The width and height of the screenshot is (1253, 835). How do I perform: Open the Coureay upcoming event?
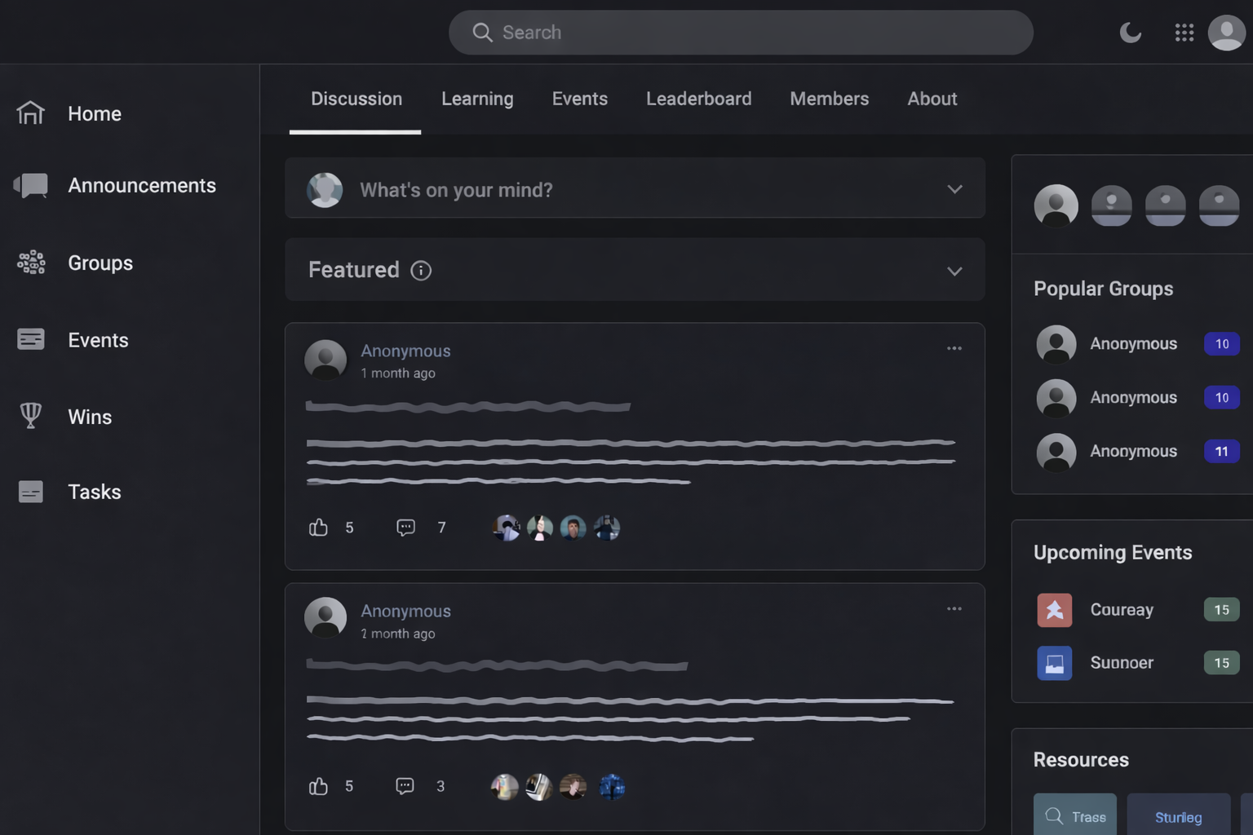click(x=1122, y=610)
